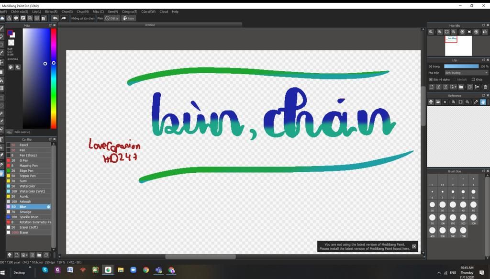Click the horizontal canvas scrollbar
The image size is (490, 279).
tap(200, 257)
